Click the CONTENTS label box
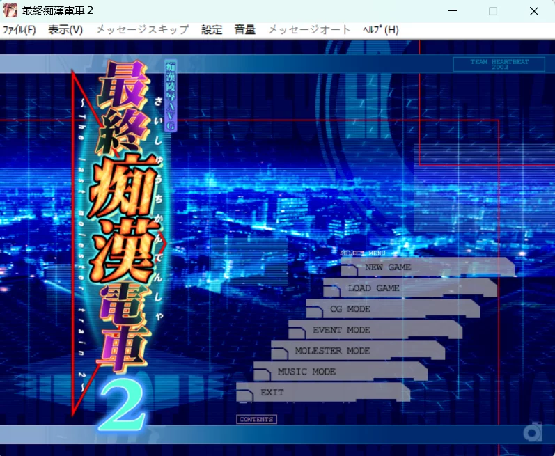This screenshot has width=555, height=456. point(256,419)
